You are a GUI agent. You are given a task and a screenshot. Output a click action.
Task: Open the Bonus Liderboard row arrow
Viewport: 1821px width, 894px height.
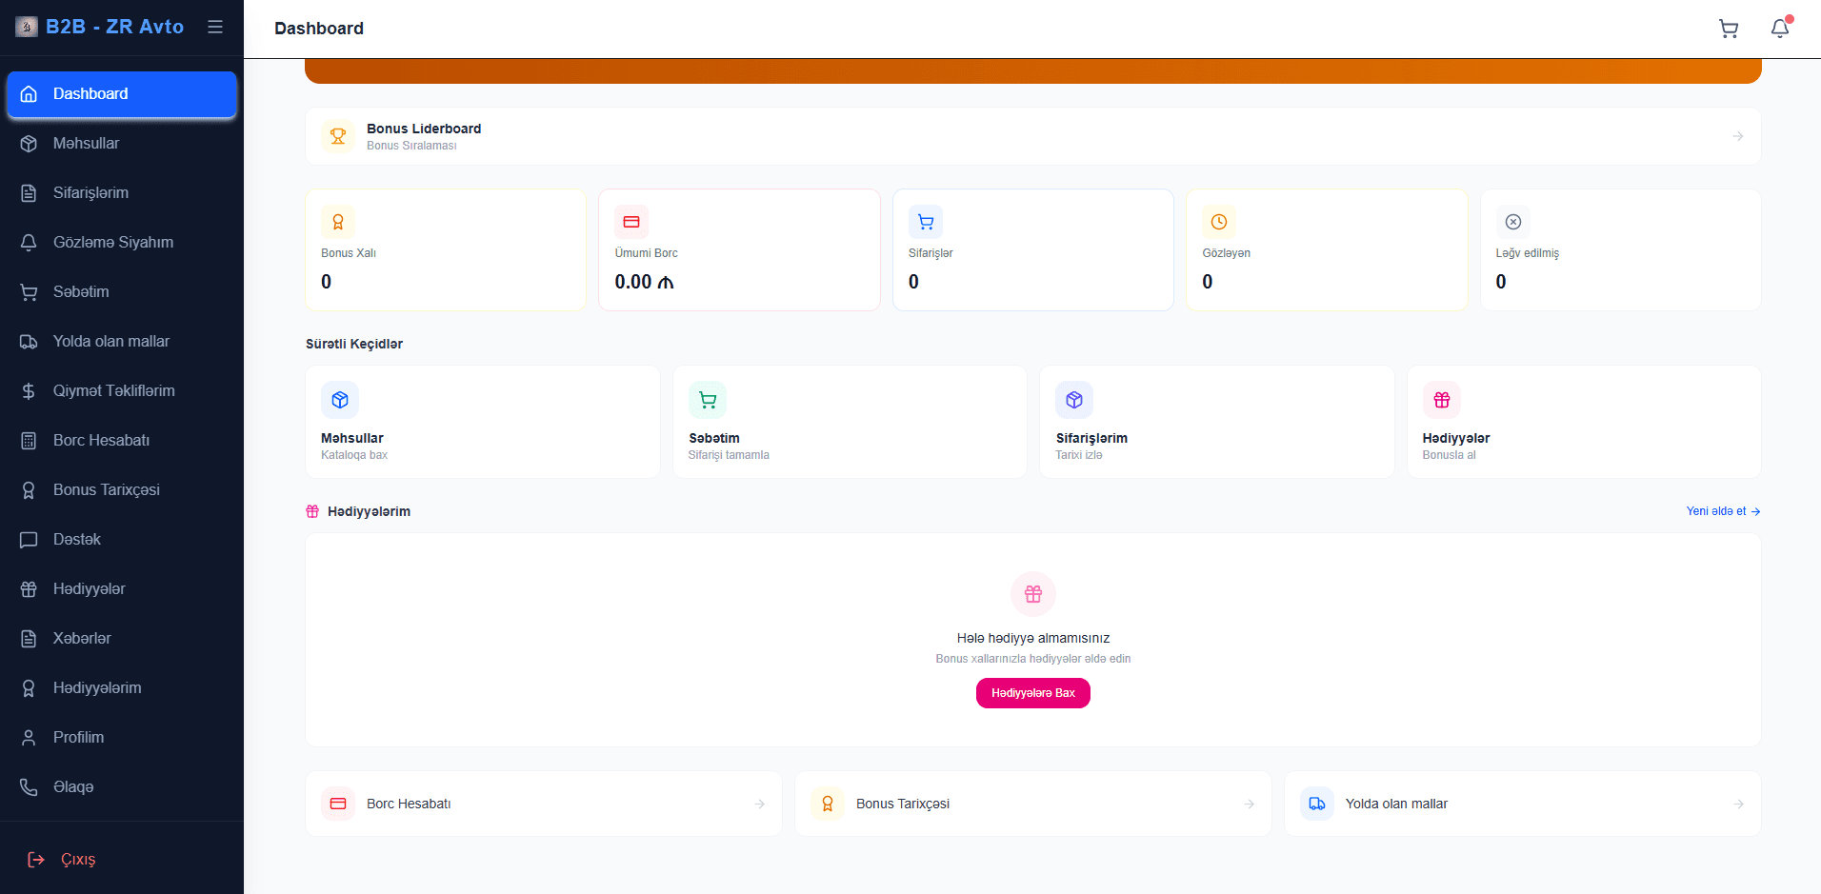[1738, 136]
